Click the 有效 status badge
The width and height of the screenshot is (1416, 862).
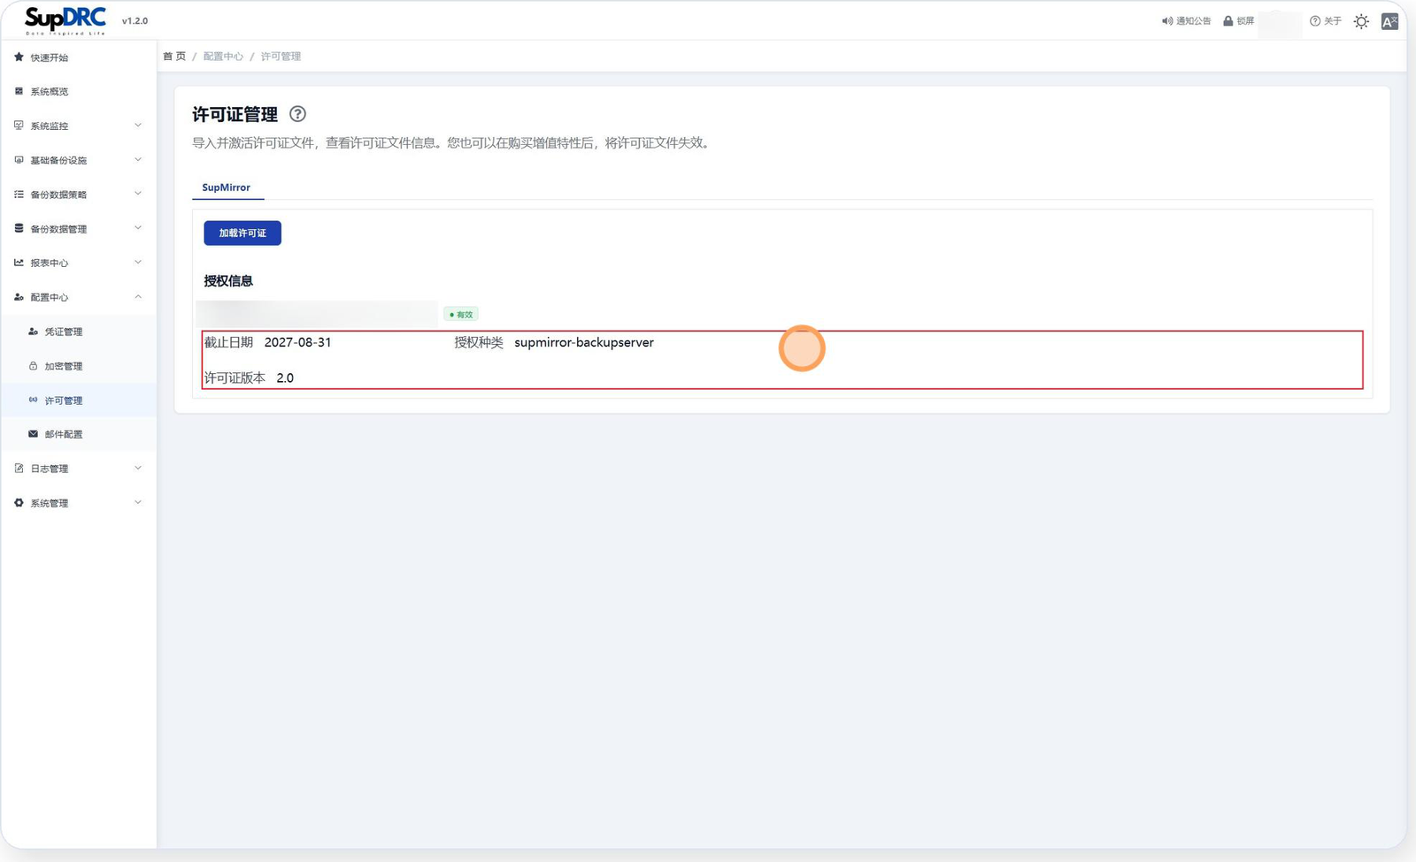[461, 315]
